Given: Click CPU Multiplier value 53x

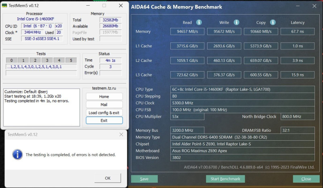Looking at the screenshot, I should (x=187, y=116).
